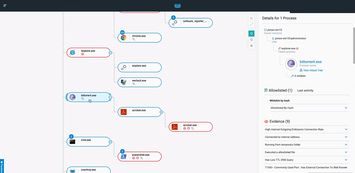
Task: Click the large BitTorrent icon in details
Action: pyautogui.click(x=291, y=64)
